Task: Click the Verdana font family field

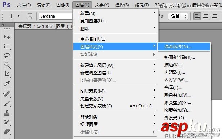Action: 56,16
